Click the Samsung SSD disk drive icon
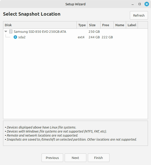 point(11,32)
